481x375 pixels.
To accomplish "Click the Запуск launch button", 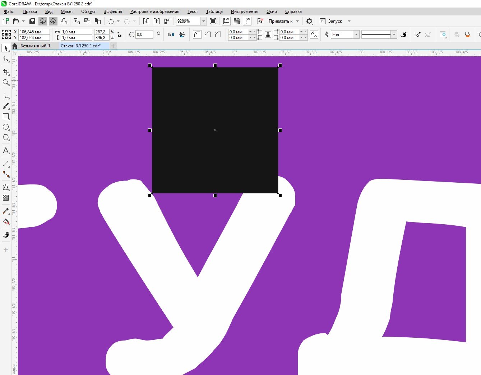I will click(335, 21).
